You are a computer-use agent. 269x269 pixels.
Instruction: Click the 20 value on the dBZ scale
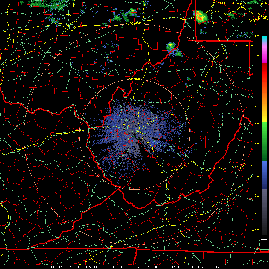[257, 143]
